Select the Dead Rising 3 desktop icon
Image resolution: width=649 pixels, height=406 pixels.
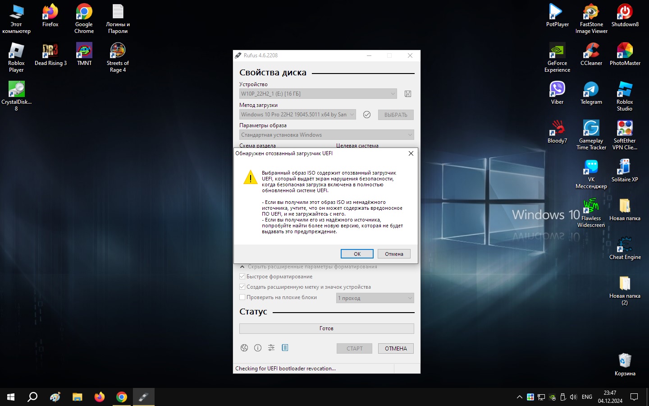50,55
